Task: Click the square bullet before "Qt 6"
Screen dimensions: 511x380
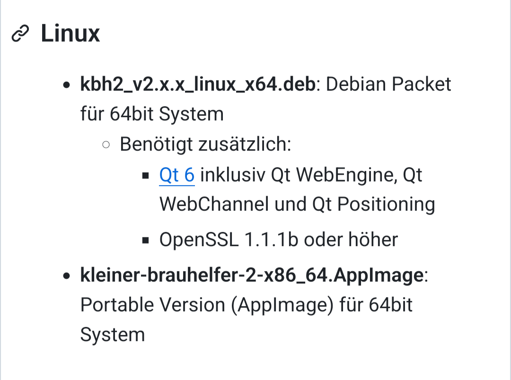Action: (x=146, y=176)
